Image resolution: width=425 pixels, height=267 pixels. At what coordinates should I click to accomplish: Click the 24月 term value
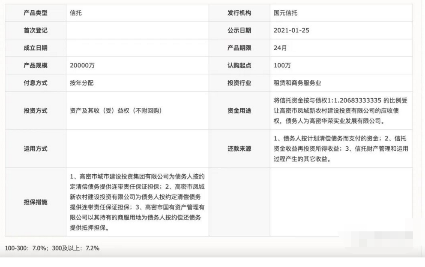click(x=280, y=48)
